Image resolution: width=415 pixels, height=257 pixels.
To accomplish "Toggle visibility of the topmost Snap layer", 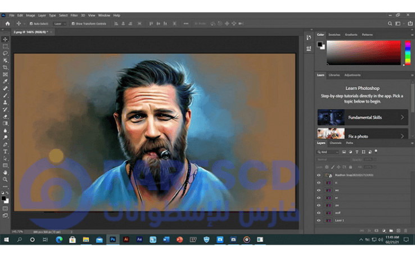I will coord(319,175).
